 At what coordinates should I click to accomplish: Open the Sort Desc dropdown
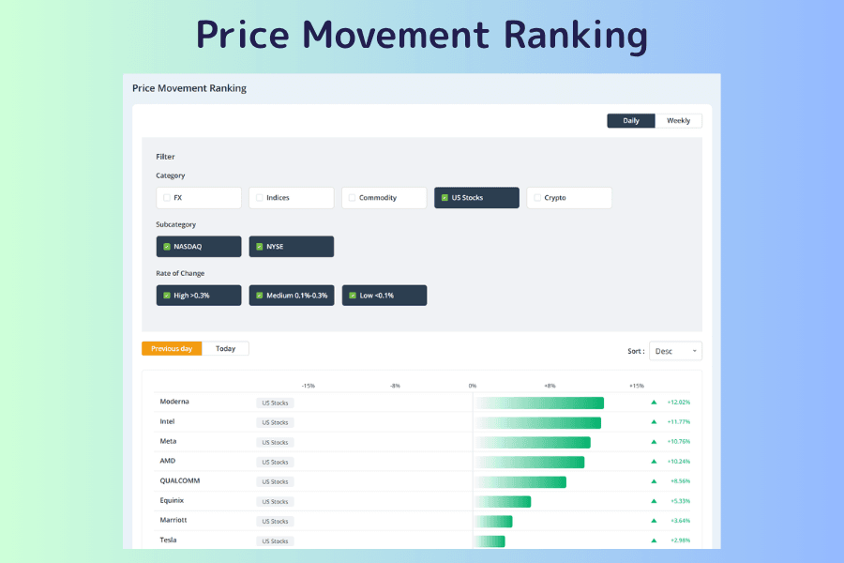click(x=675, y=351)
